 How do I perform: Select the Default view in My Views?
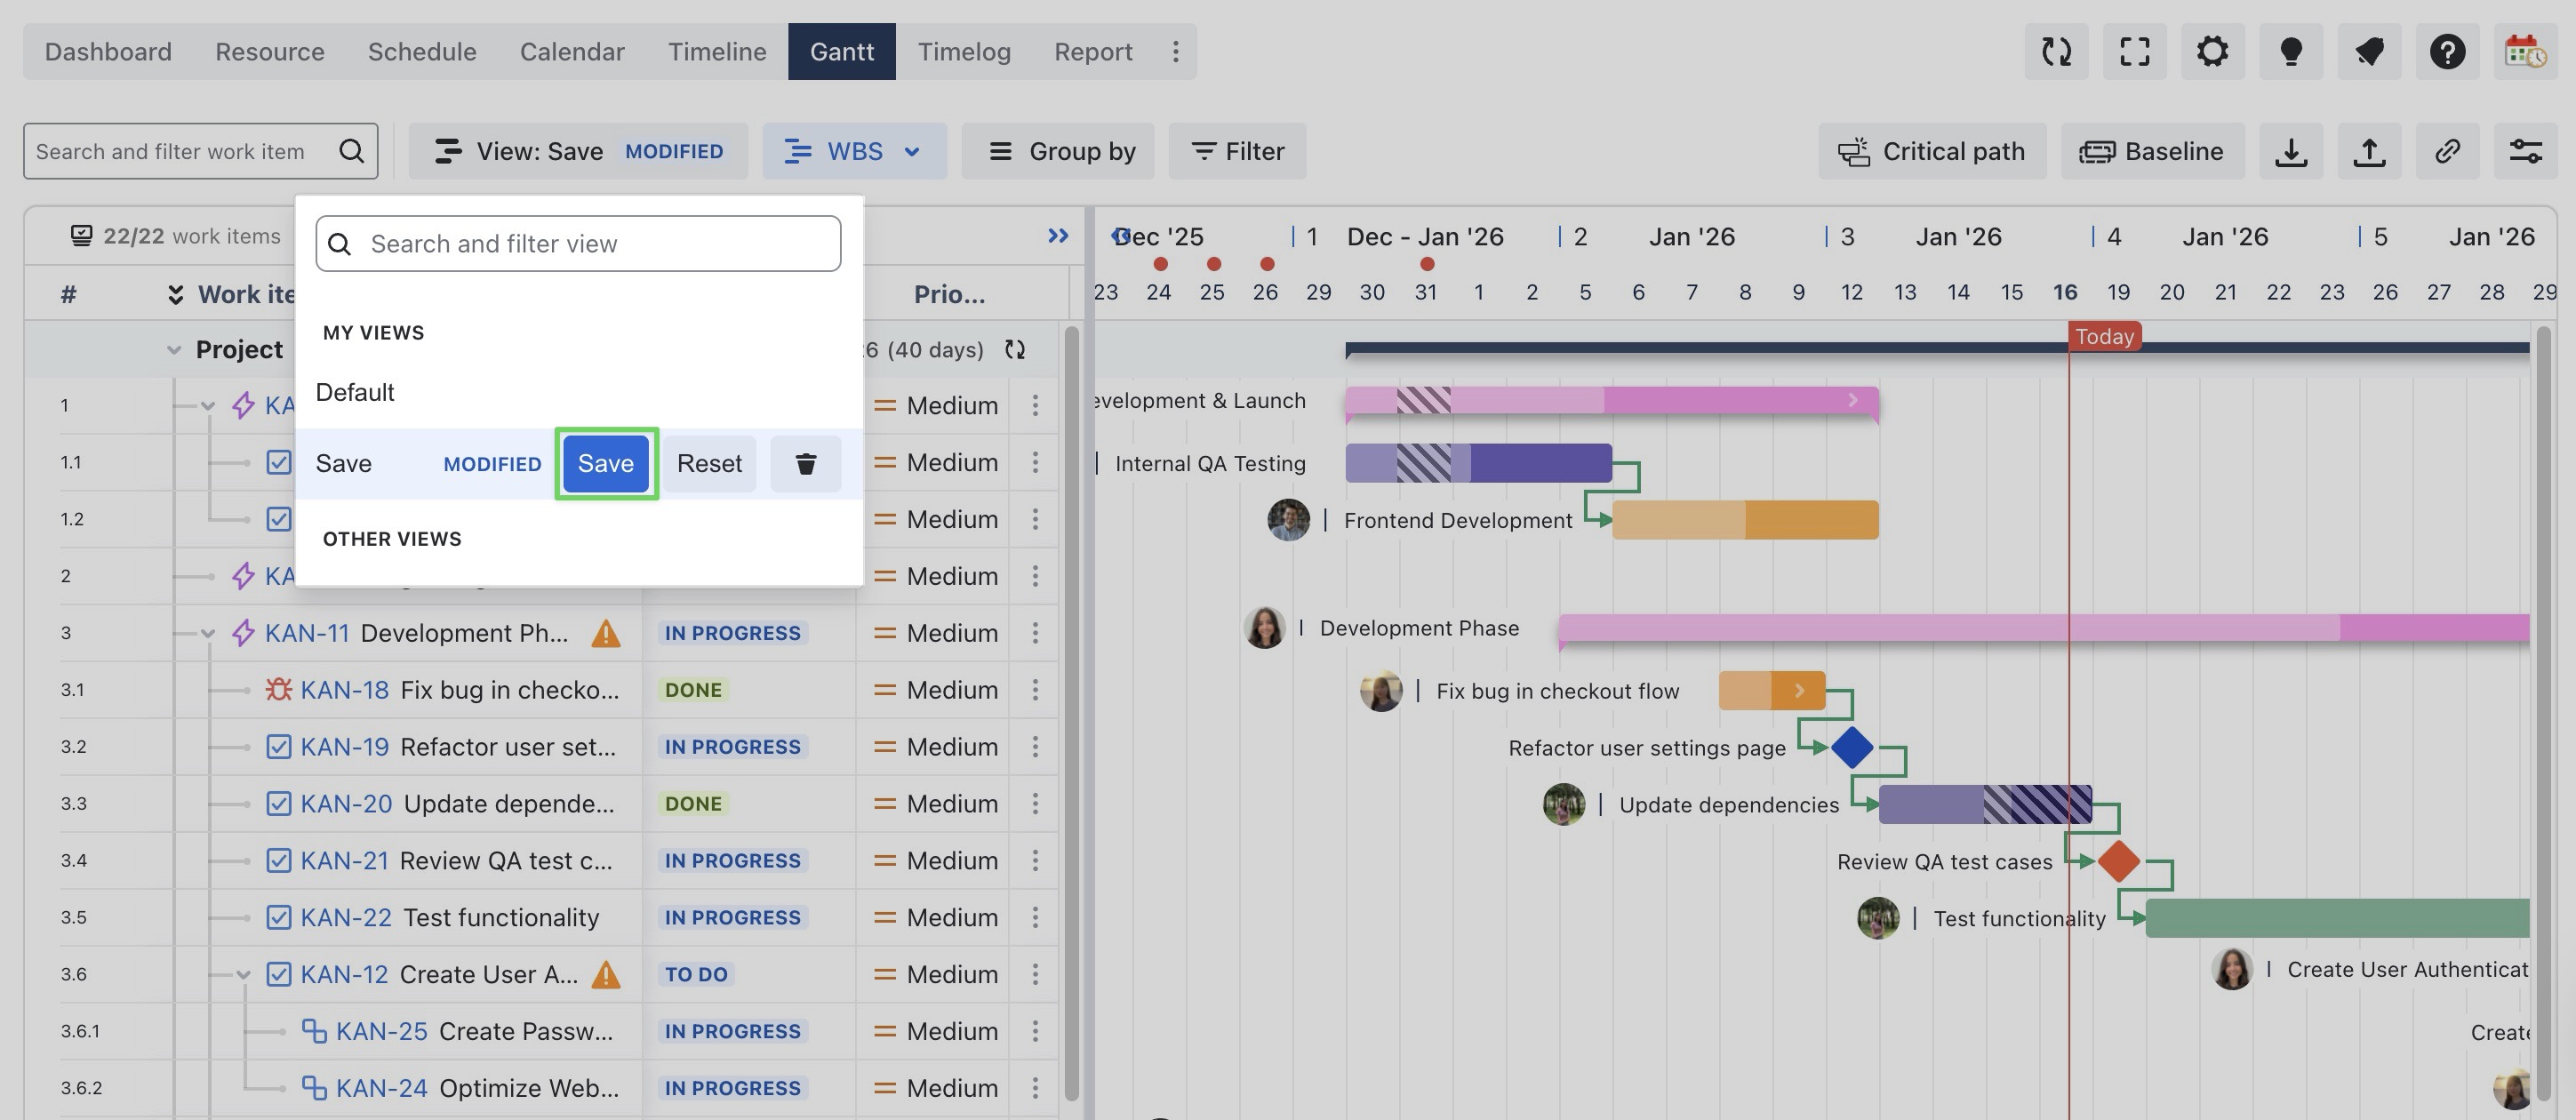click(355, 392)
